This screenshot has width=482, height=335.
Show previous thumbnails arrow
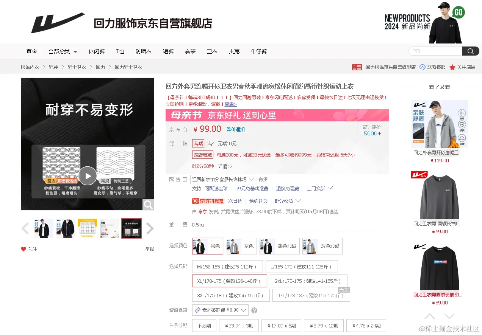[x=25, y=228]
